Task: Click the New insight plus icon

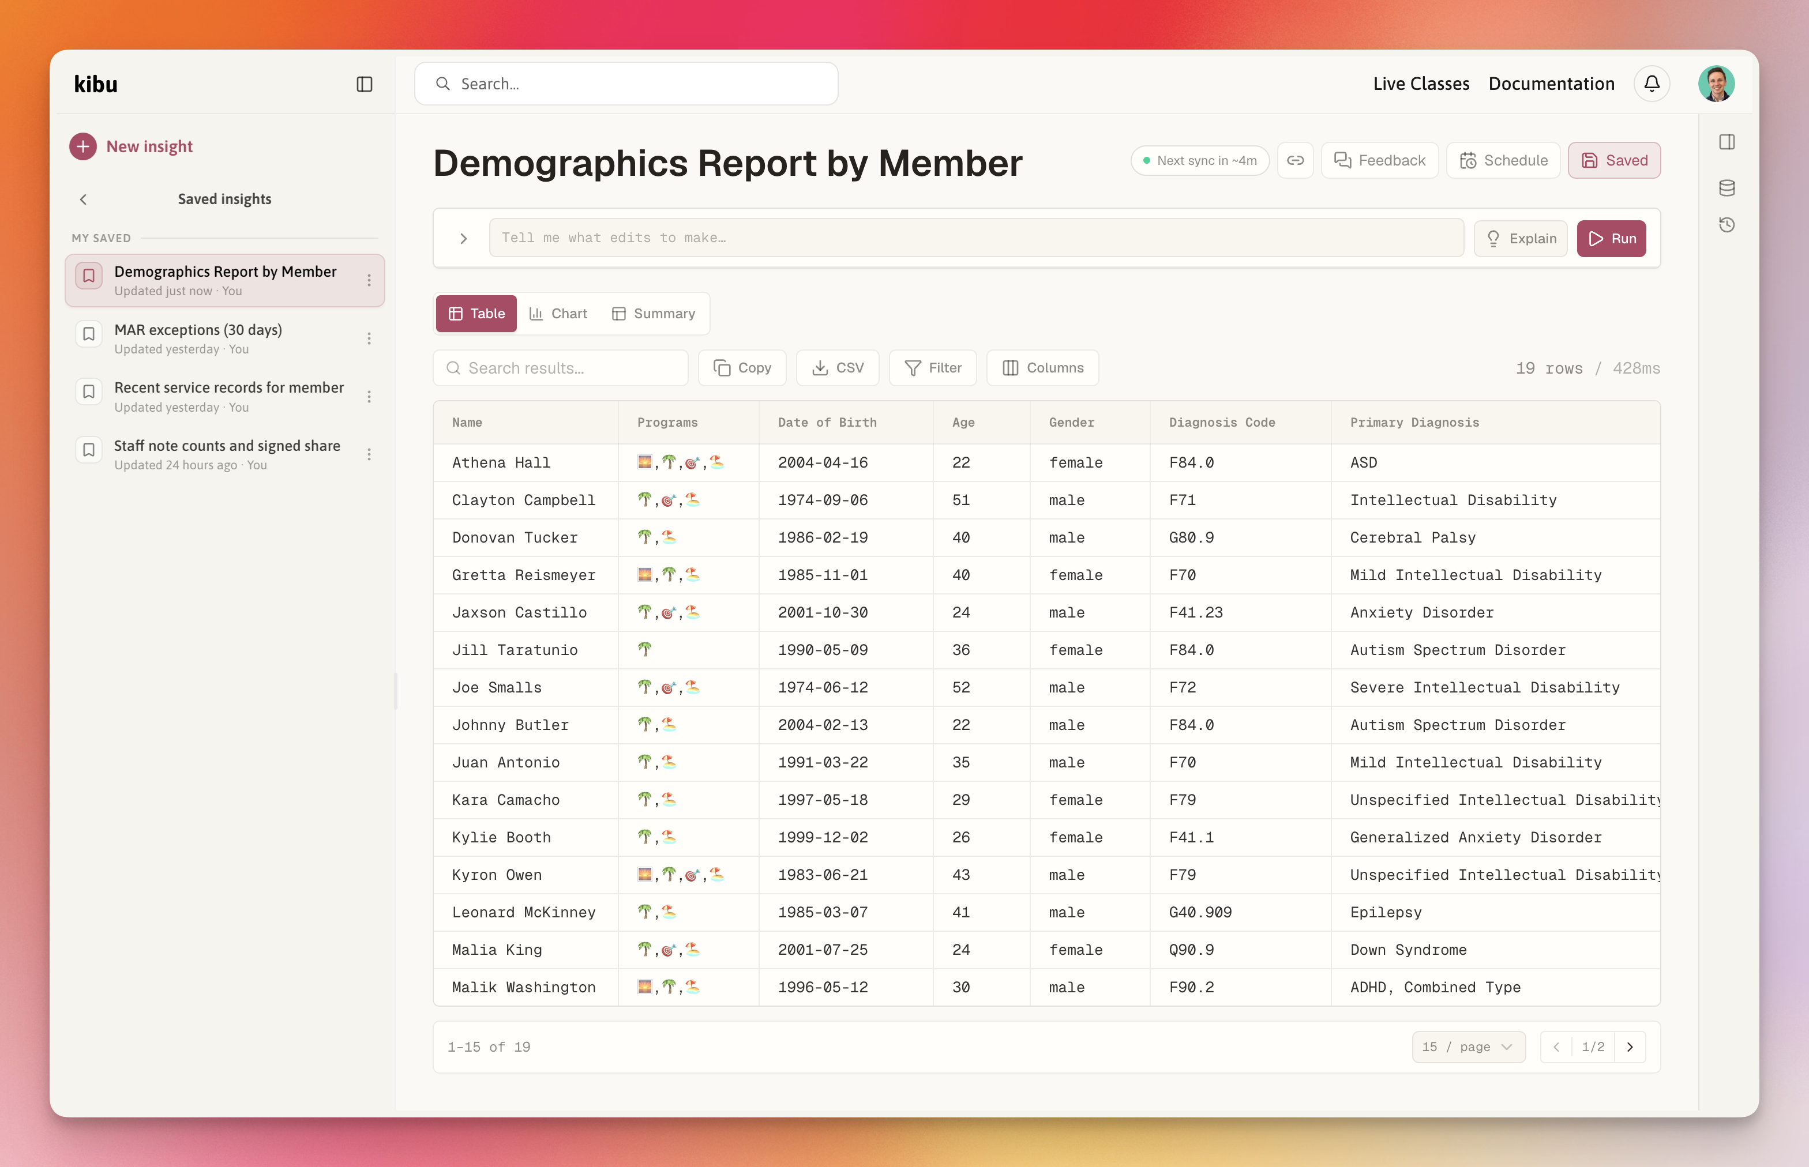Action: point(82,146)
